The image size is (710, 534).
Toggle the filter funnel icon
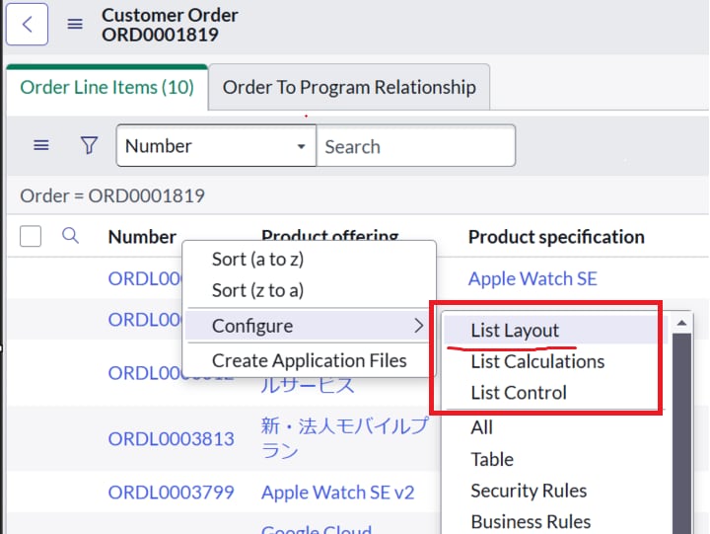[x=89, y=145]
